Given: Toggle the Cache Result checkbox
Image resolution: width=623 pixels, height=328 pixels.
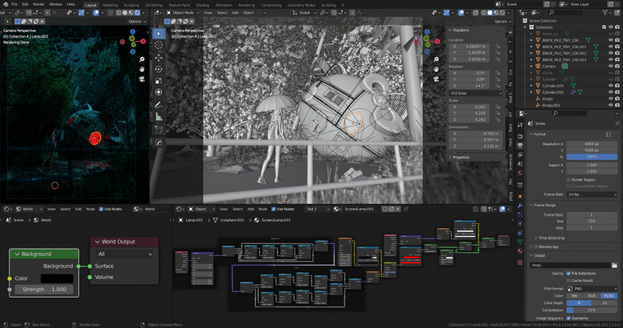Looking at the screenshot, I should tap(568, 281).
